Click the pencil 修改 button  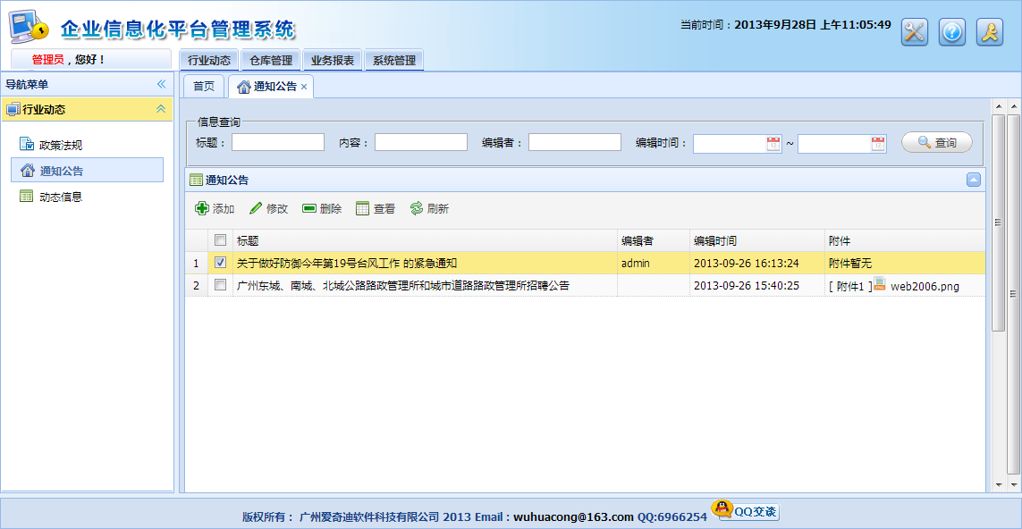(268, 208)
